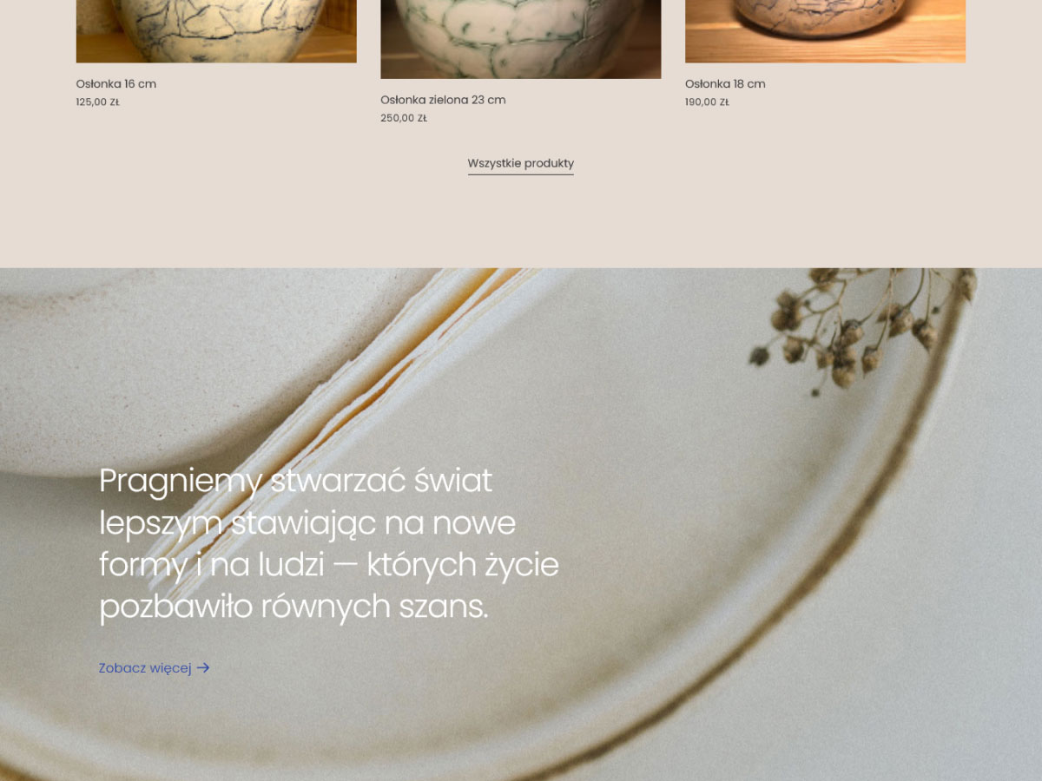
Task: Click the headline line ending with szans
Action: point(294,607)
